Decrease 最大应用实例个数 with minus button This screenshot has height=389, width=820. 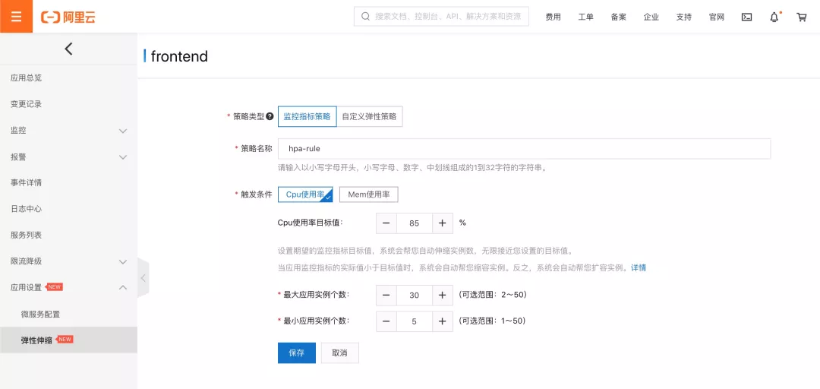(x=386, y=296)
